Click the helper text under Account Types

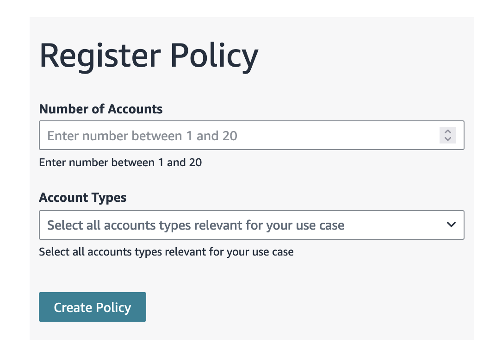(166, 252)
